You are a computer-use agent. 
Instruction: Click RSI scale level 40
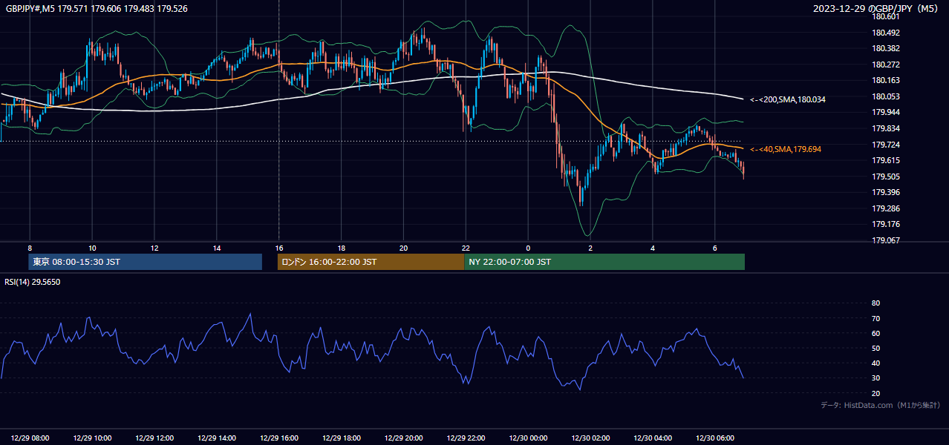click(x=875, y=363)
